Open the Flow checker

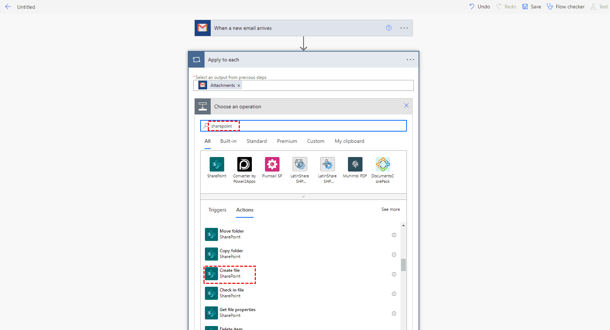pyautogui.click(x=566, y=7)
